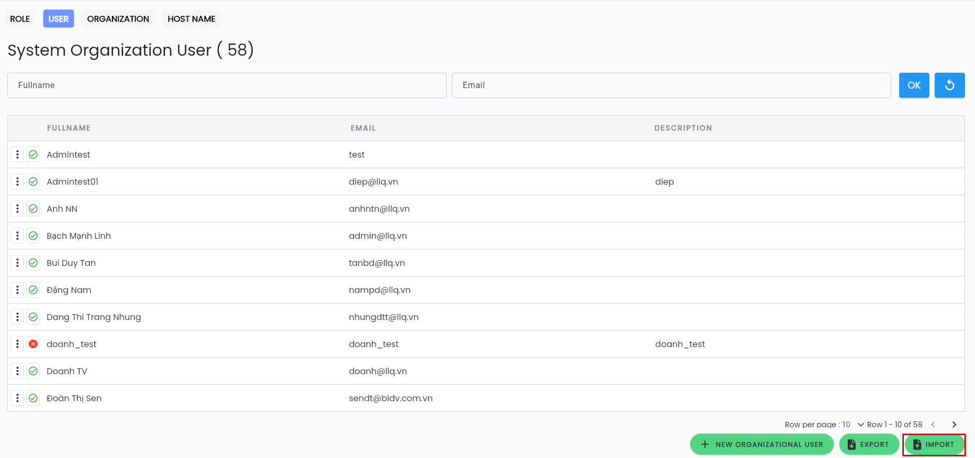Click New Organizational User button
975x458 pixels.
(762, 444)
